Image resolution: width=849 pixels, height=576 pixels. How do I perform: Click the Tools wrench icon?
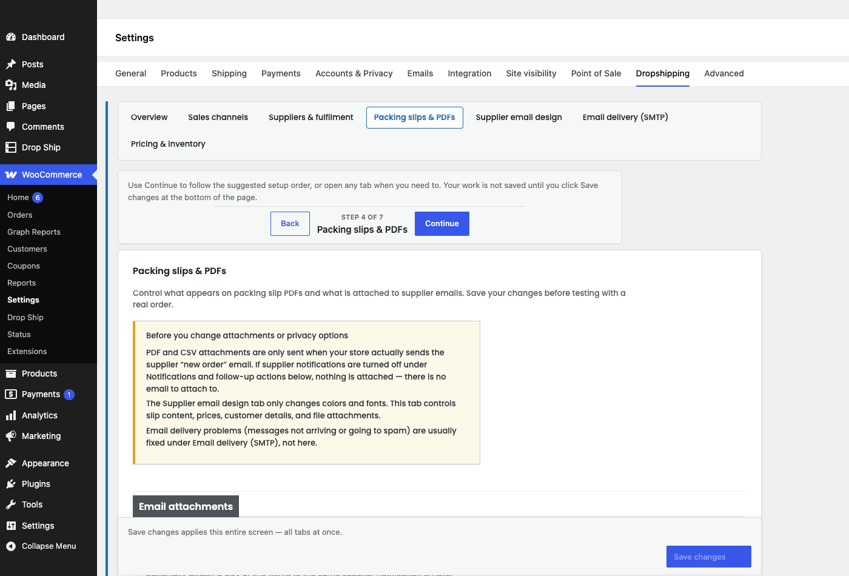[x=11, y=504]
